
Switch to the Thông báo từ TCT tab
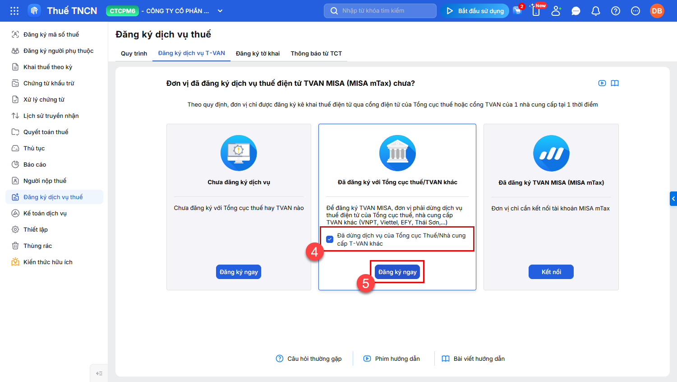pyautogui.click(x=316, y=53)
